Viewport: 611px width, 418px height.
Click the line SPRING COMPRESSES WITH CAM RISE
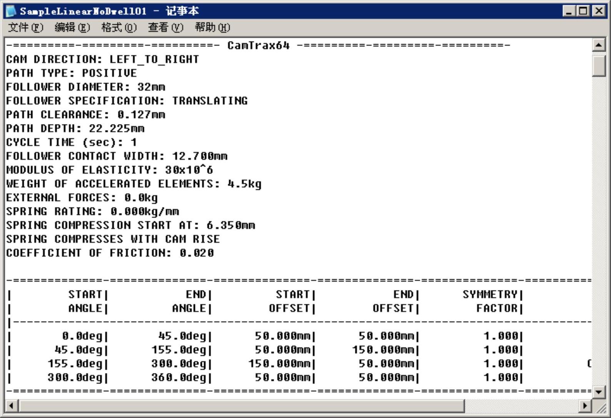point(113,239)
